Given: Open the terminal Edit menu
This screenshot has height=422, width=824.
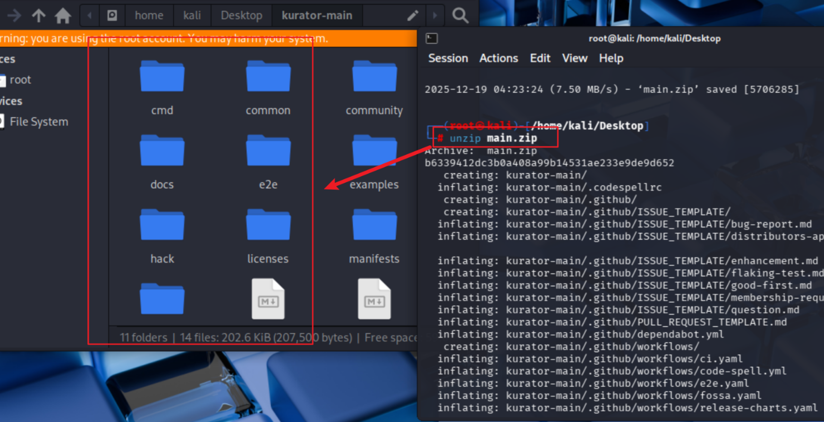Looking at the screenshot, I should (x=540, y=58).
